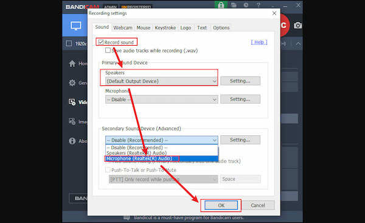Open the Home section house icon in sidebar
Image resolution: width=365 pixels, height=223 pixels.
coord(72,63)
